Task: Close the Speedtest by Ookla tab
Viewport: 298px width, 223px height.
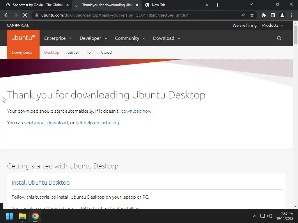Action: pos(68,5)
